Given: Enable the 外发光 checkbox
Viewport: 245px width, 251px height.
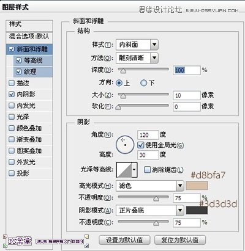Looking at the screenshot, I should click(x=12, y=162).
